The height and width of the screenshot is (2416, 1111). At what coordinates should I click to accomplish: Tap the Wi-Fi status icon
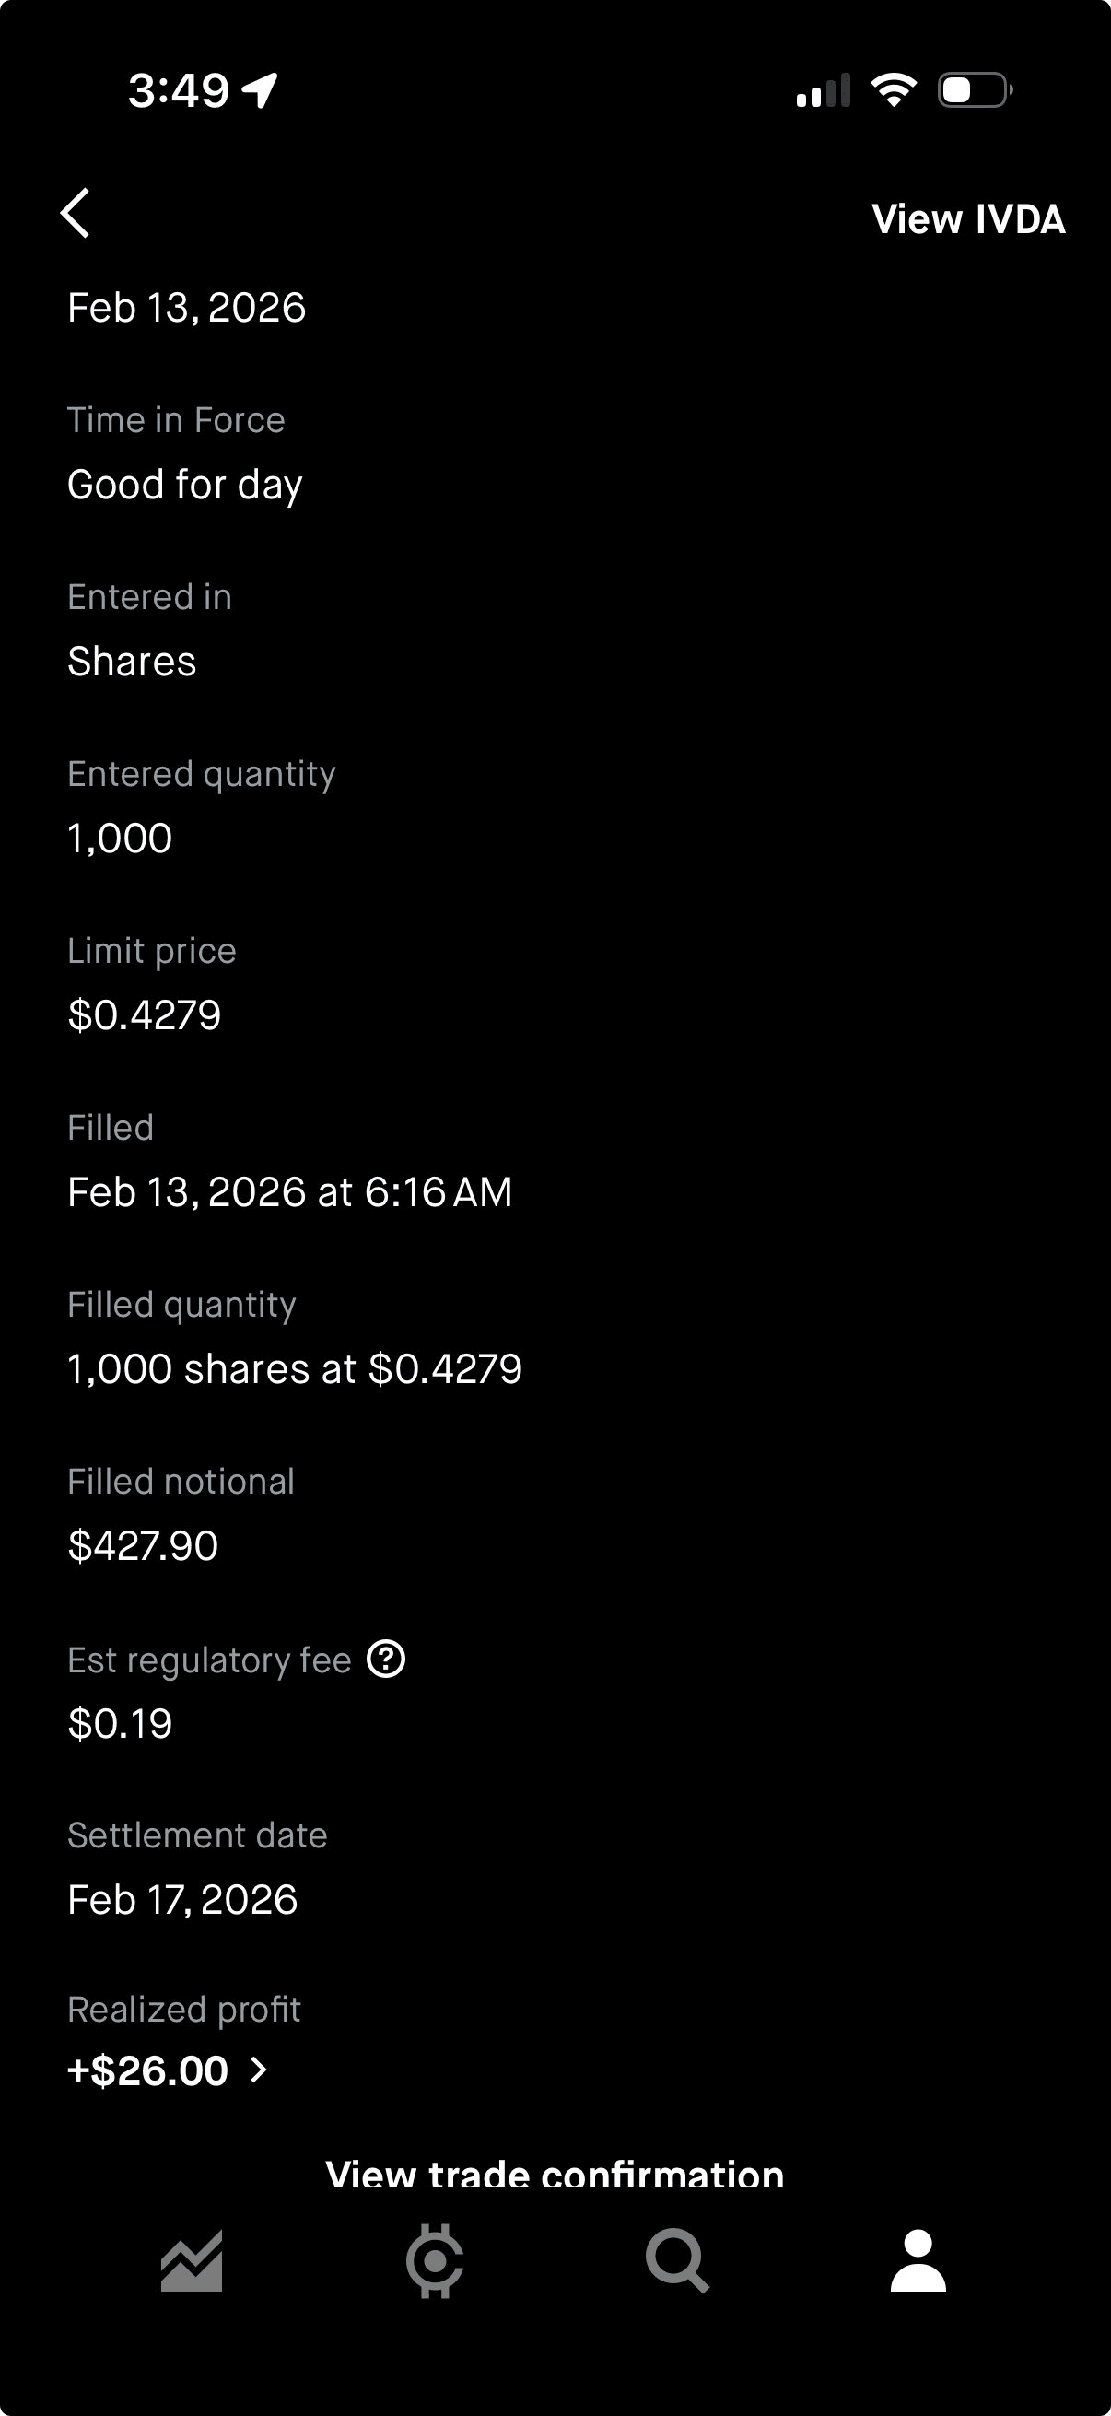[x=894, y=90]
